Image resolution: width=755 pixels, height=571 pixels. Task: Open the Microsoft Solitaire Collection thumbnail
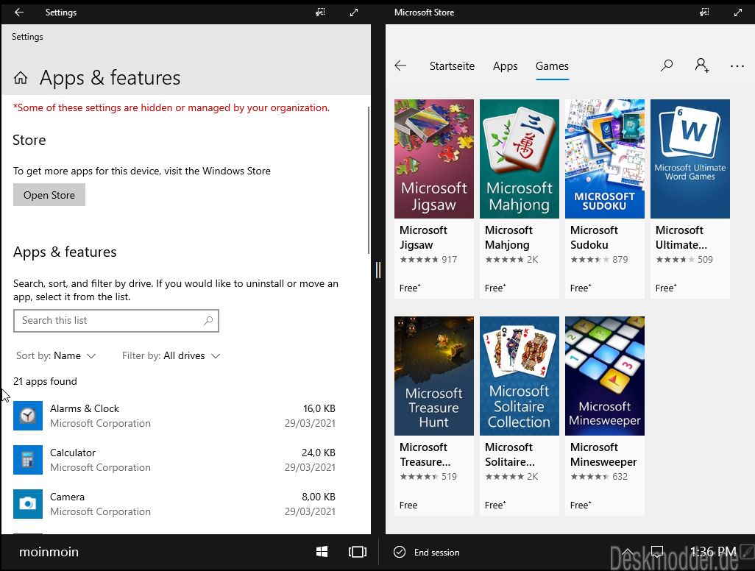(520, 376)
